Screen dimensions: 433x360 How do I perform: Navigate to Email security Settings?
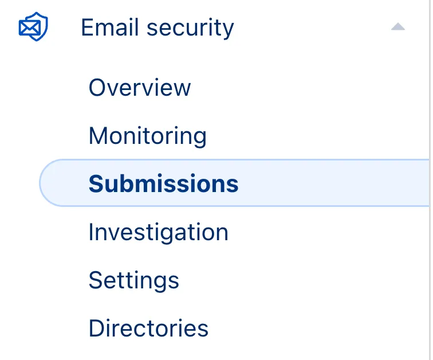click(133, 280)
